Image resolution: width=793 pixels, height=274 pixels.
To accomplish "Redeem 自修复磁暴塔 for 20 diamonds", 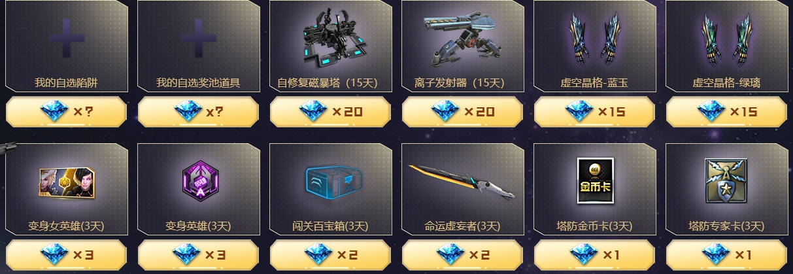I will [x=330, y=112].
